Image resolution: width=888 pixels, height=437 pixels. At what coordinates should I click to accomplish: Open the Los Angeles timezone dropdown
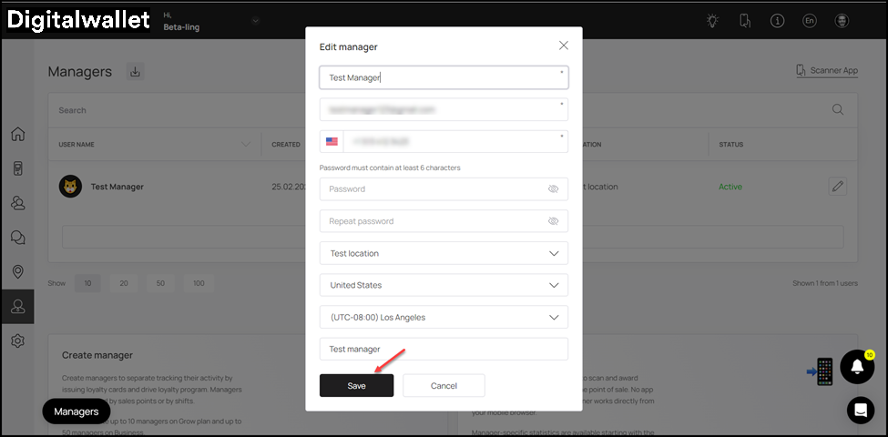click(444, 318)
